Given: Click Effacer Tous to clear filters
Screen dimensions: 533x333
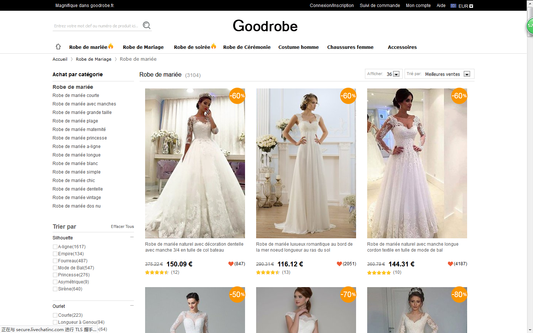Looking at the screenshot, I should click(123, 226).
